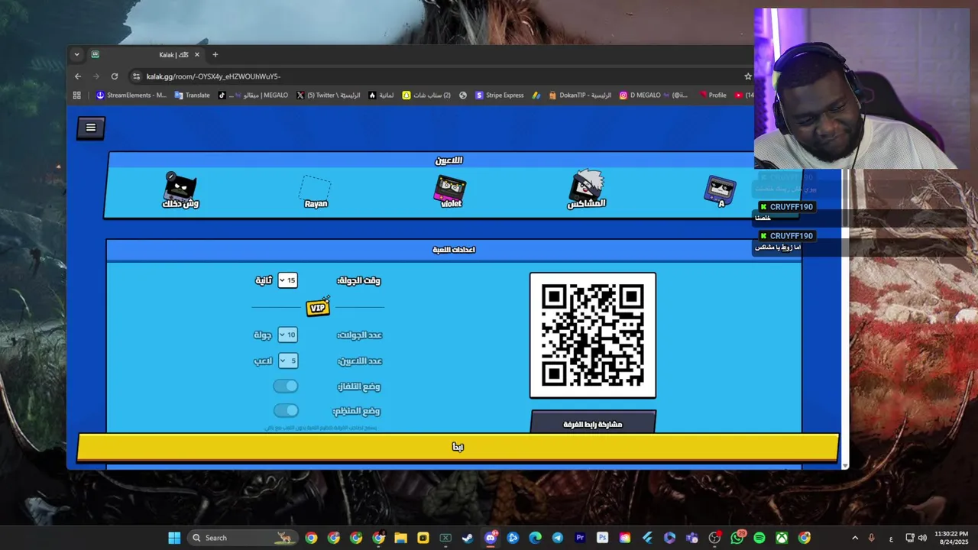This screenshot has height=550, width=978.
Task: Open Microsoft Teams from taskbar
Action: 692,538
